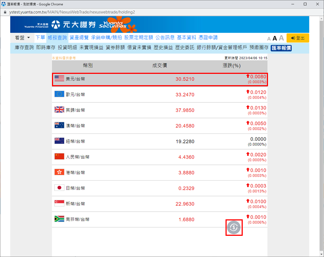Select the 歐元/台幣 row label
This screenshot has width=324, height=257.
[75, 94]
